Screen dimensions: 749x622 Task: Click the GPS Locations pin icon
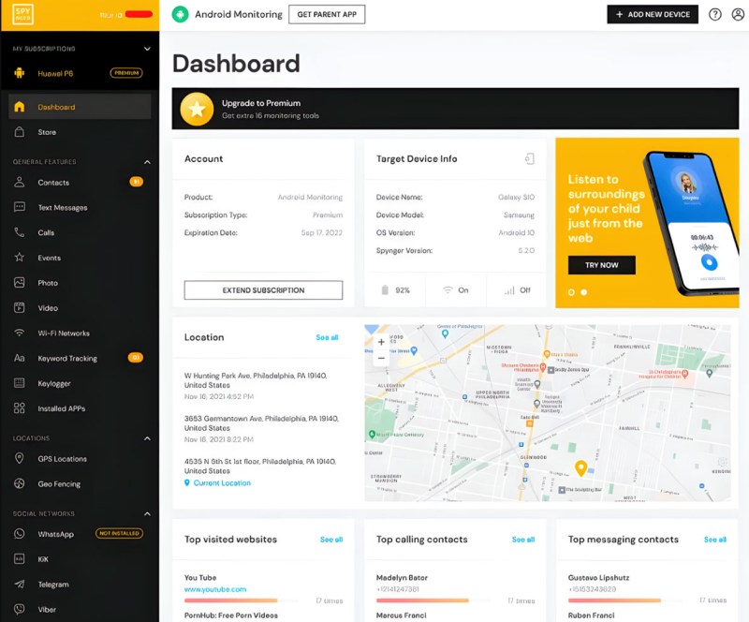(x=19, y=458)
